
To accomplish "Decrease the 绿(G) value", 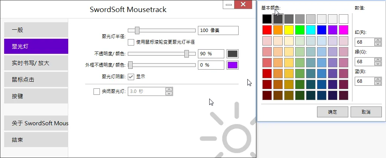I will coord(377,64).
